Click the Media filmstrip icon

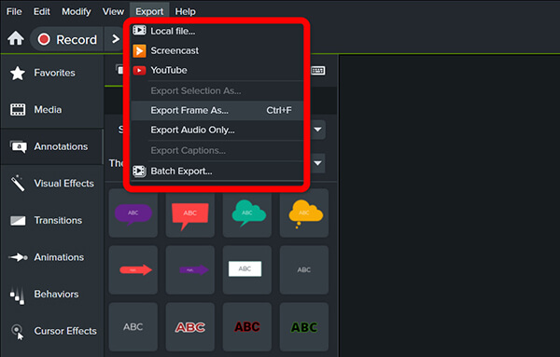tap(18, 110)
